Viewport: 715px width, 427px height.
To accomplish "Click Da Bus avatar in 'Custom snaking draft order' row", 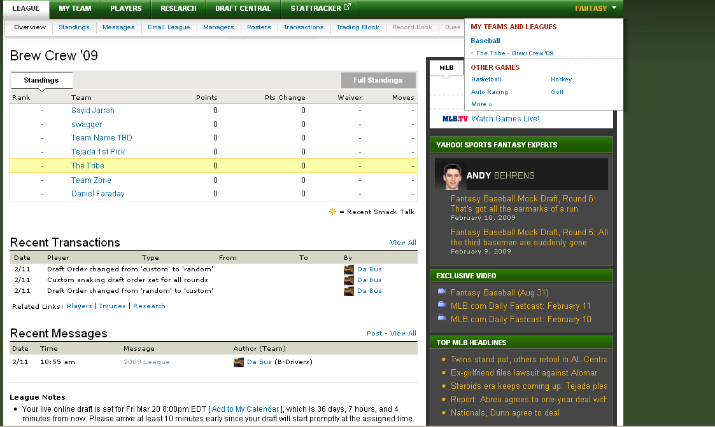I will (349, 280).
